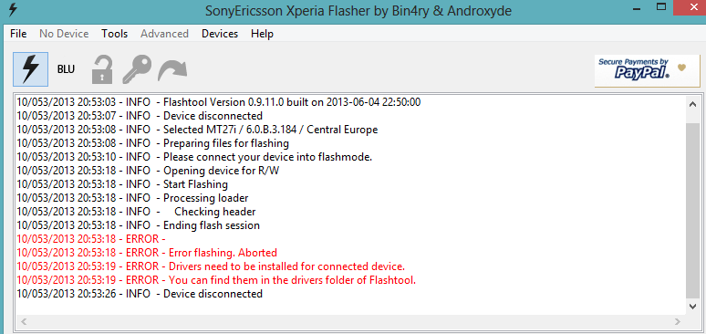Click the horizontal scroll right arrow
Screen dimensions: 706x334
[x=678, y=322]
